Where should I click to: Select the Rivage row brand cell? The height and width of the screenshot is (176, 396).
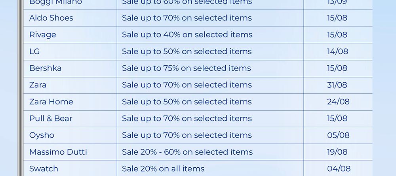coord(43,35)
